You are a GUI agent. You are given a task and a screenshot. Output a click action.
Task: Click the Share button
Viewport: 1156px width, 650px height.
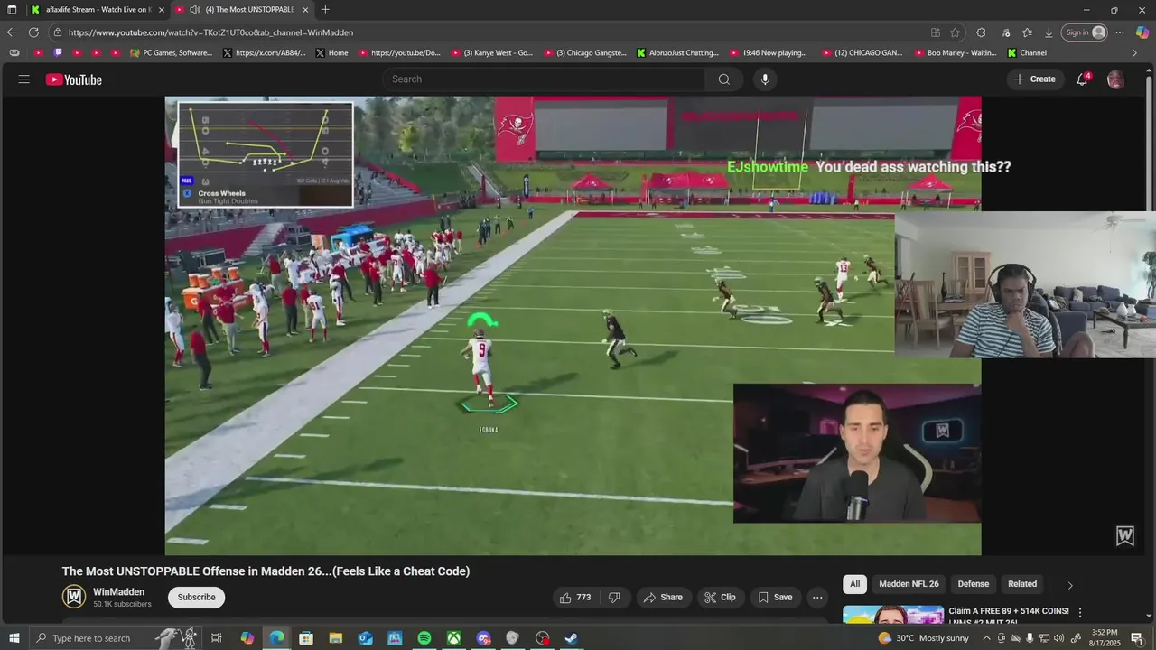click(x=662, y=598)
